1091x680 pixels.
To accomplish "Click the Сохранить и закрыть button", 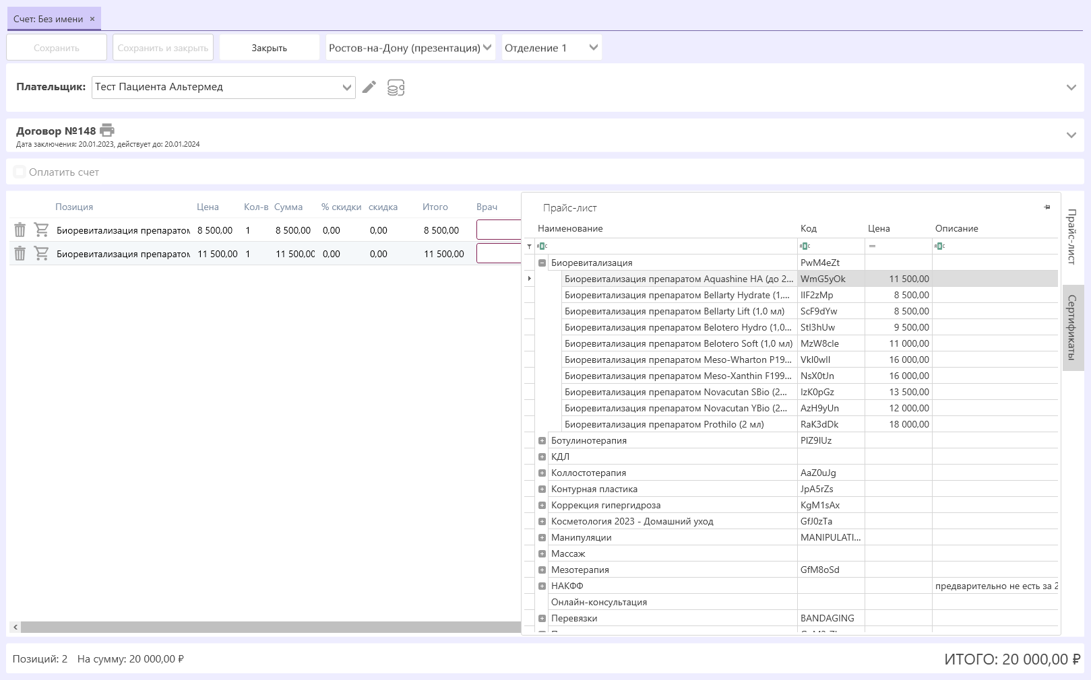I will tap(163, 48).
